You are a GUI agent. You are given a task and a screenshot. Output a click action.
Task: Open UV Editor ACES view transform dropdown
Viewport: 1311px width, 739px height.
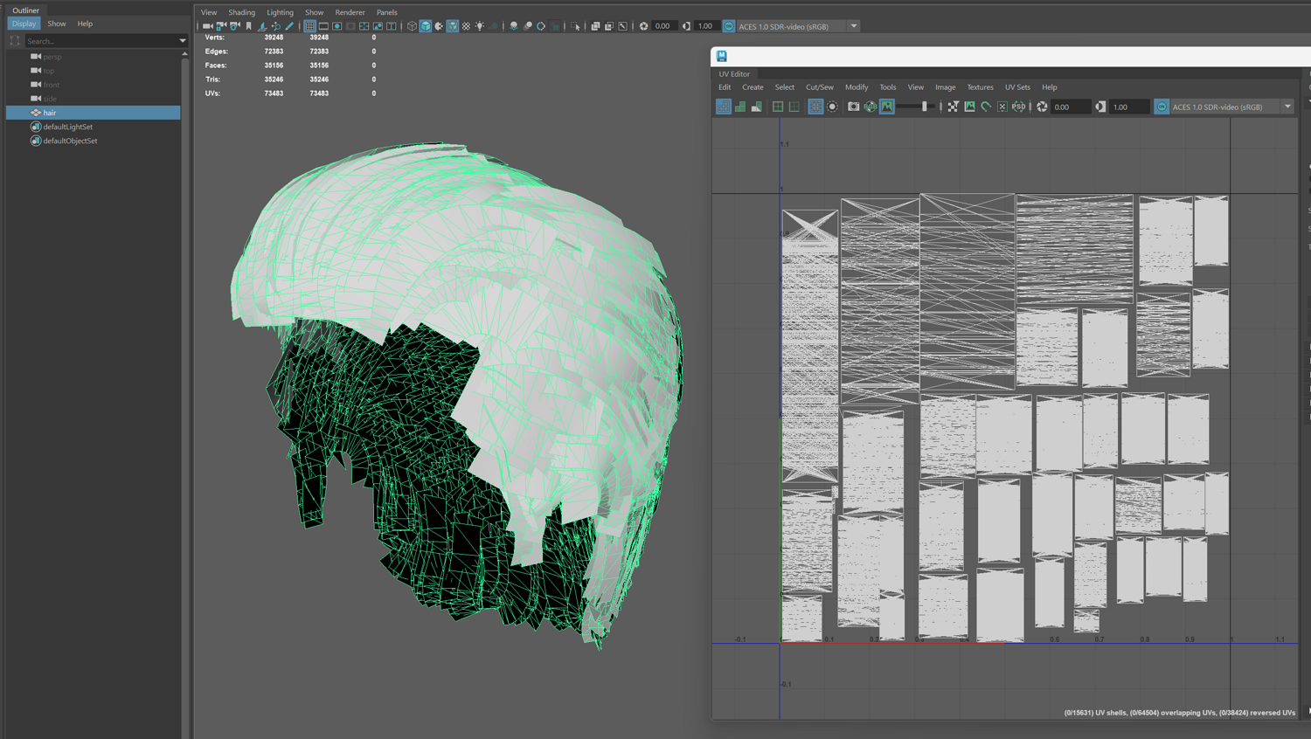pyautogui.click(x=1287, y=107)
